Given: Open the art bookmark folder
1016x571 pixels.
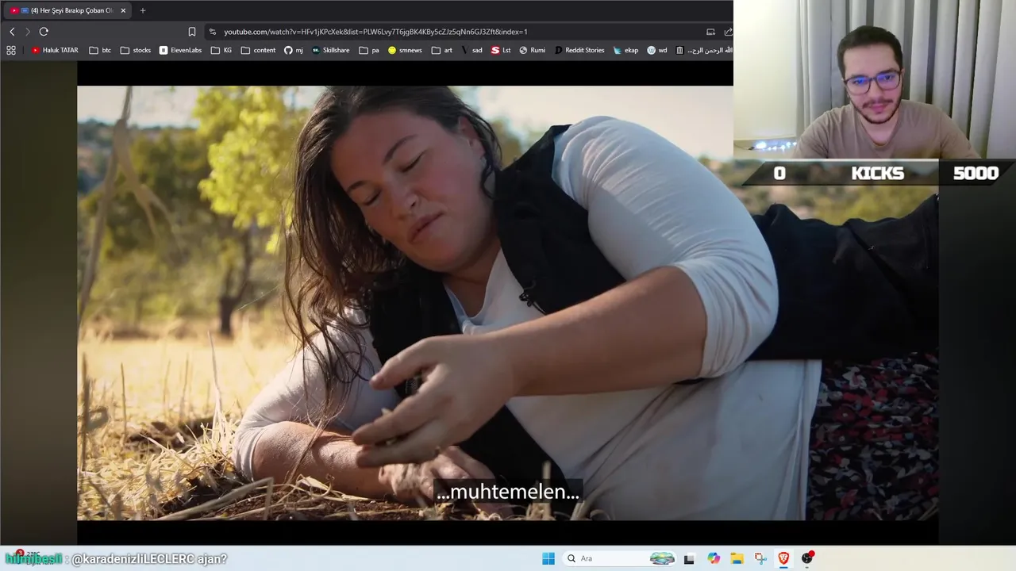Looking at the screenshot, I should point(442,50).
